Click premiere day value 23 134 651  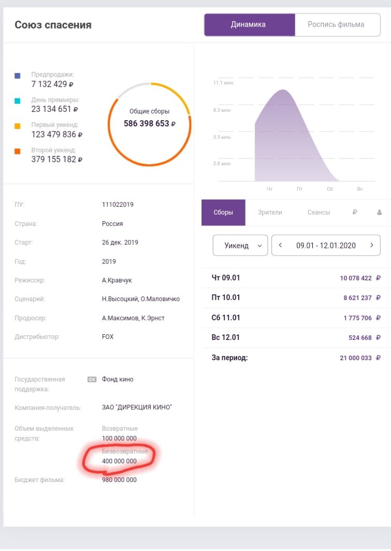[x=54, y=109]
